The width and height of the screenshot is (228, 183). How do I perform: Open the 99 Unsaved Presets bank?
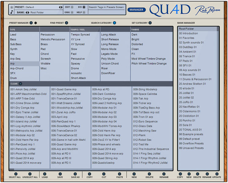(191, 148)
